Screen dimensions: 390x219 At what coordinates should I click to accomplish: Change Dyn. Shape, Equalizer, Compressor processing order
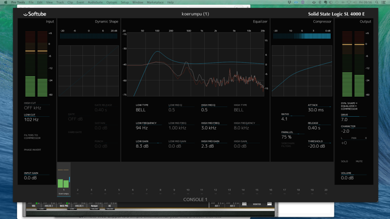(x=349, y=106)
